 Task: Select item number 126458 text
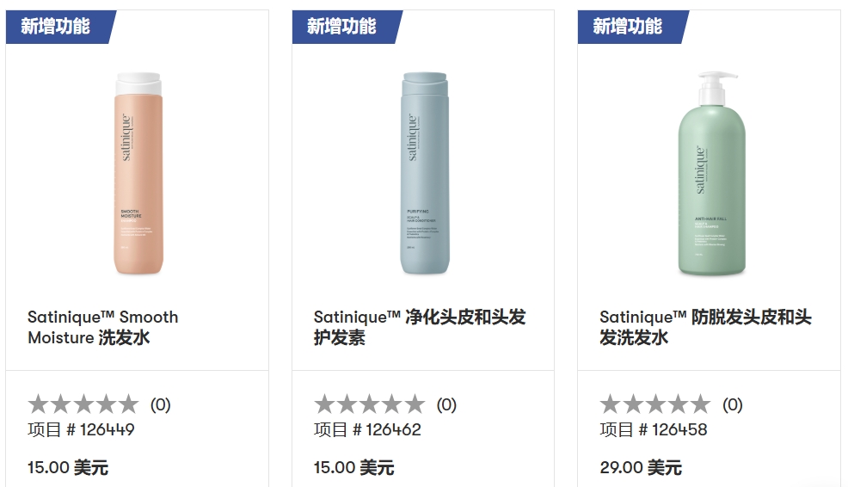654,429
